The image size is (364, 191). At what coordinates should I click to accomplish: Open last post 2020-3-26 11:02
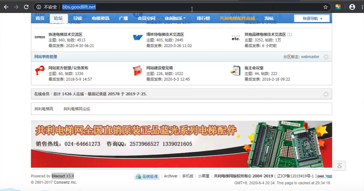[178, 46]
